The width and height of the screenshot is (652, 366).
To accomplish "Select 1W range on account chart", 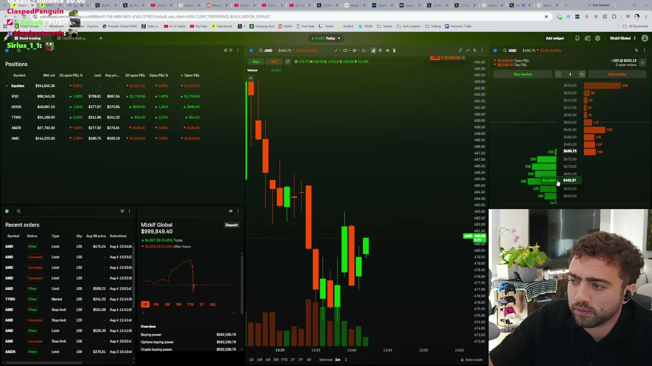I will point(156,304).
